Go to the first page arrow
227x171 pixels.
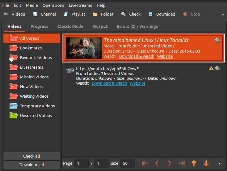[145, 163]
